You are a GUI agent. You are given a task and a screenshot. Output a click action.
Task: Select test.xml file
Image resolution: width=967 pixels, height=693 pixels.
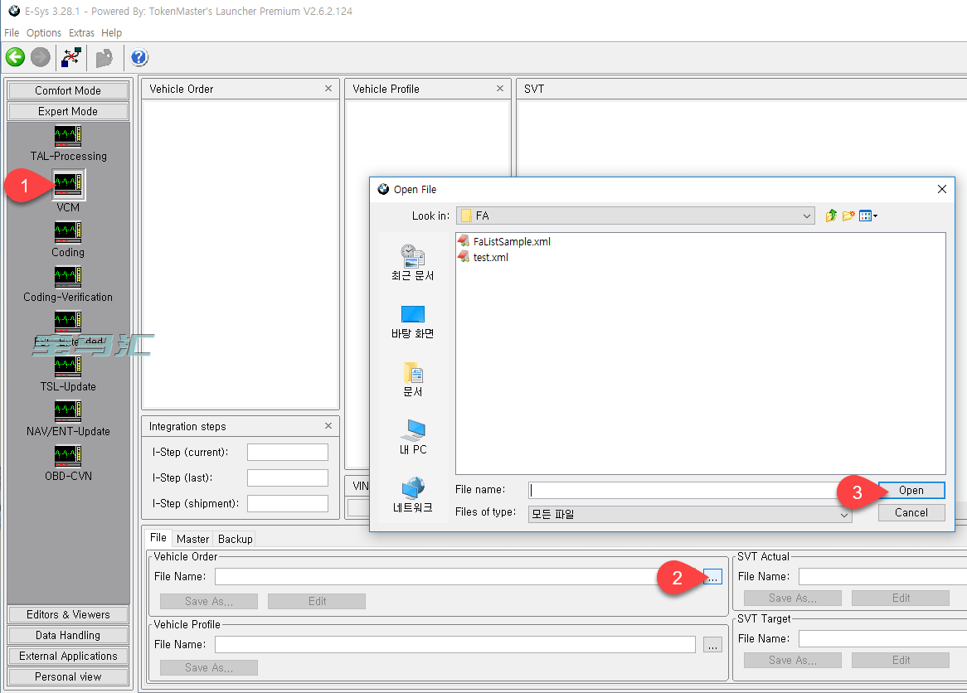coord(483,257)
